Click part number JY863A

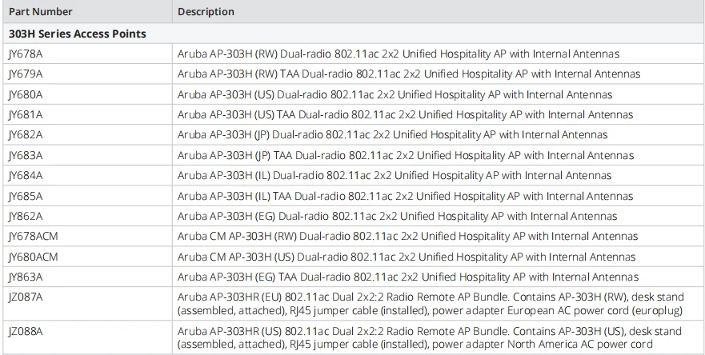tap(26, 277)
